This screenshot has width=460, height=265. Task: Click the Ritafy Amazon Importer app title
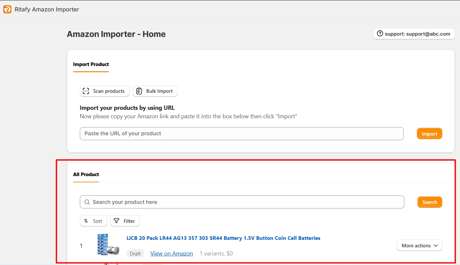pos(47,9)
